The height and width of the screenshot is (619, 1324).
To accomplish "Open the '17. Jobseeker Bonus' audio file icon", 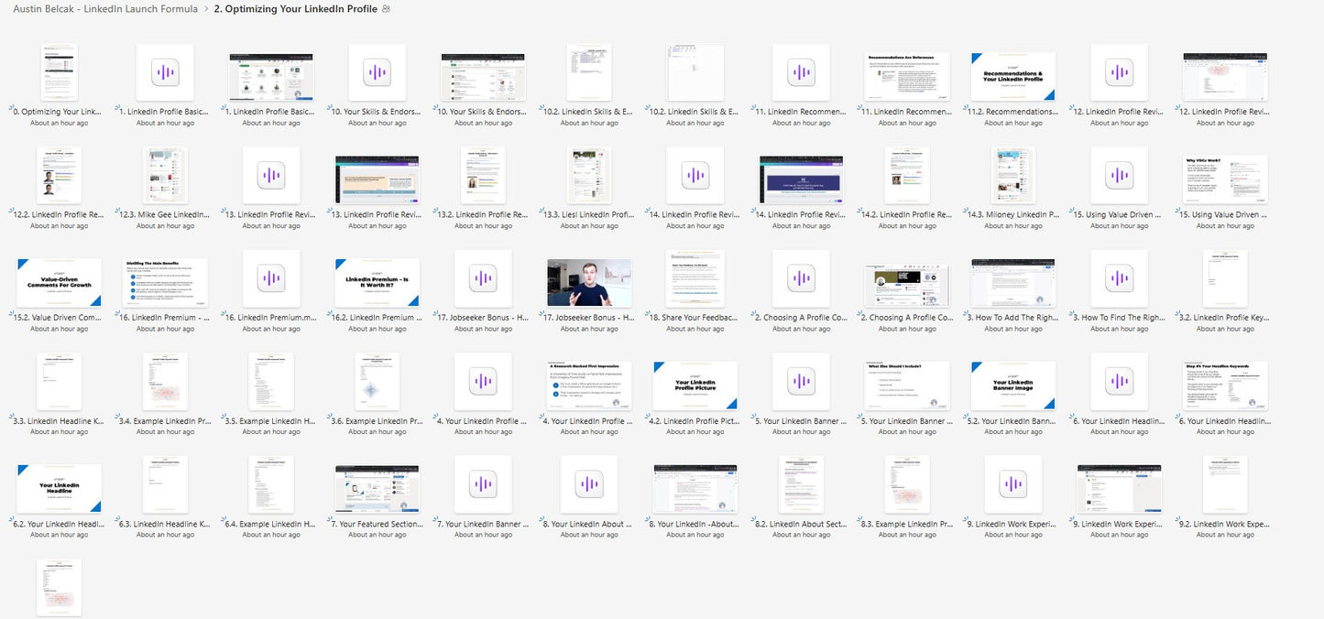I will click(483, 278).
